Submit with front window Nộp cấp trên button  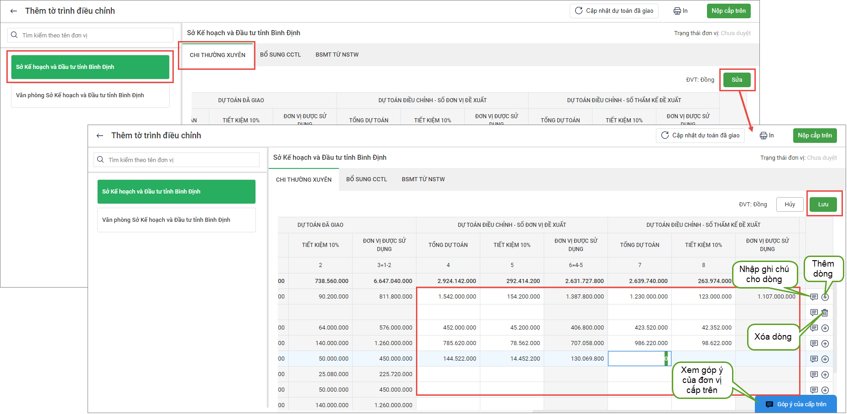coord(815,136)
